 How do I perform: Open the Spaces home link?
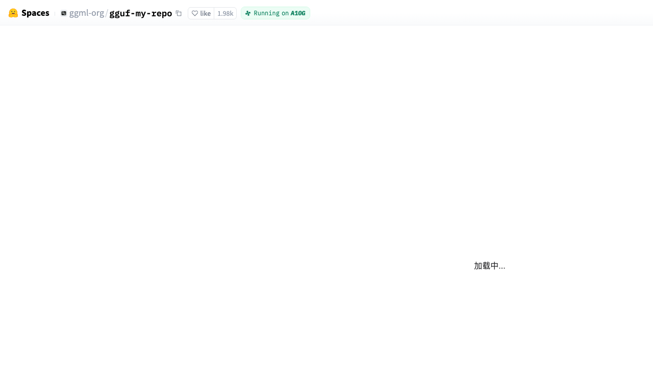35,13
